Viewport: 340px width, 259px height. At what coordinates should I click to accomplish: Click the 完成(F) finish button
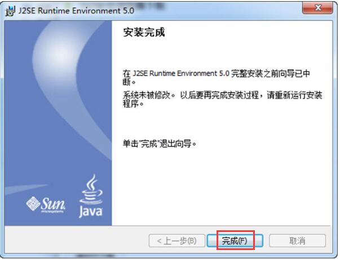(235, 240)
